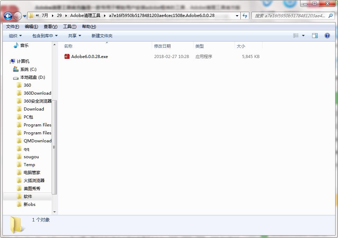Image resolution: width=338 pixels, height=238 pixels.
Task: Click the Temp folder icon
Action: [x=19, y=164]
